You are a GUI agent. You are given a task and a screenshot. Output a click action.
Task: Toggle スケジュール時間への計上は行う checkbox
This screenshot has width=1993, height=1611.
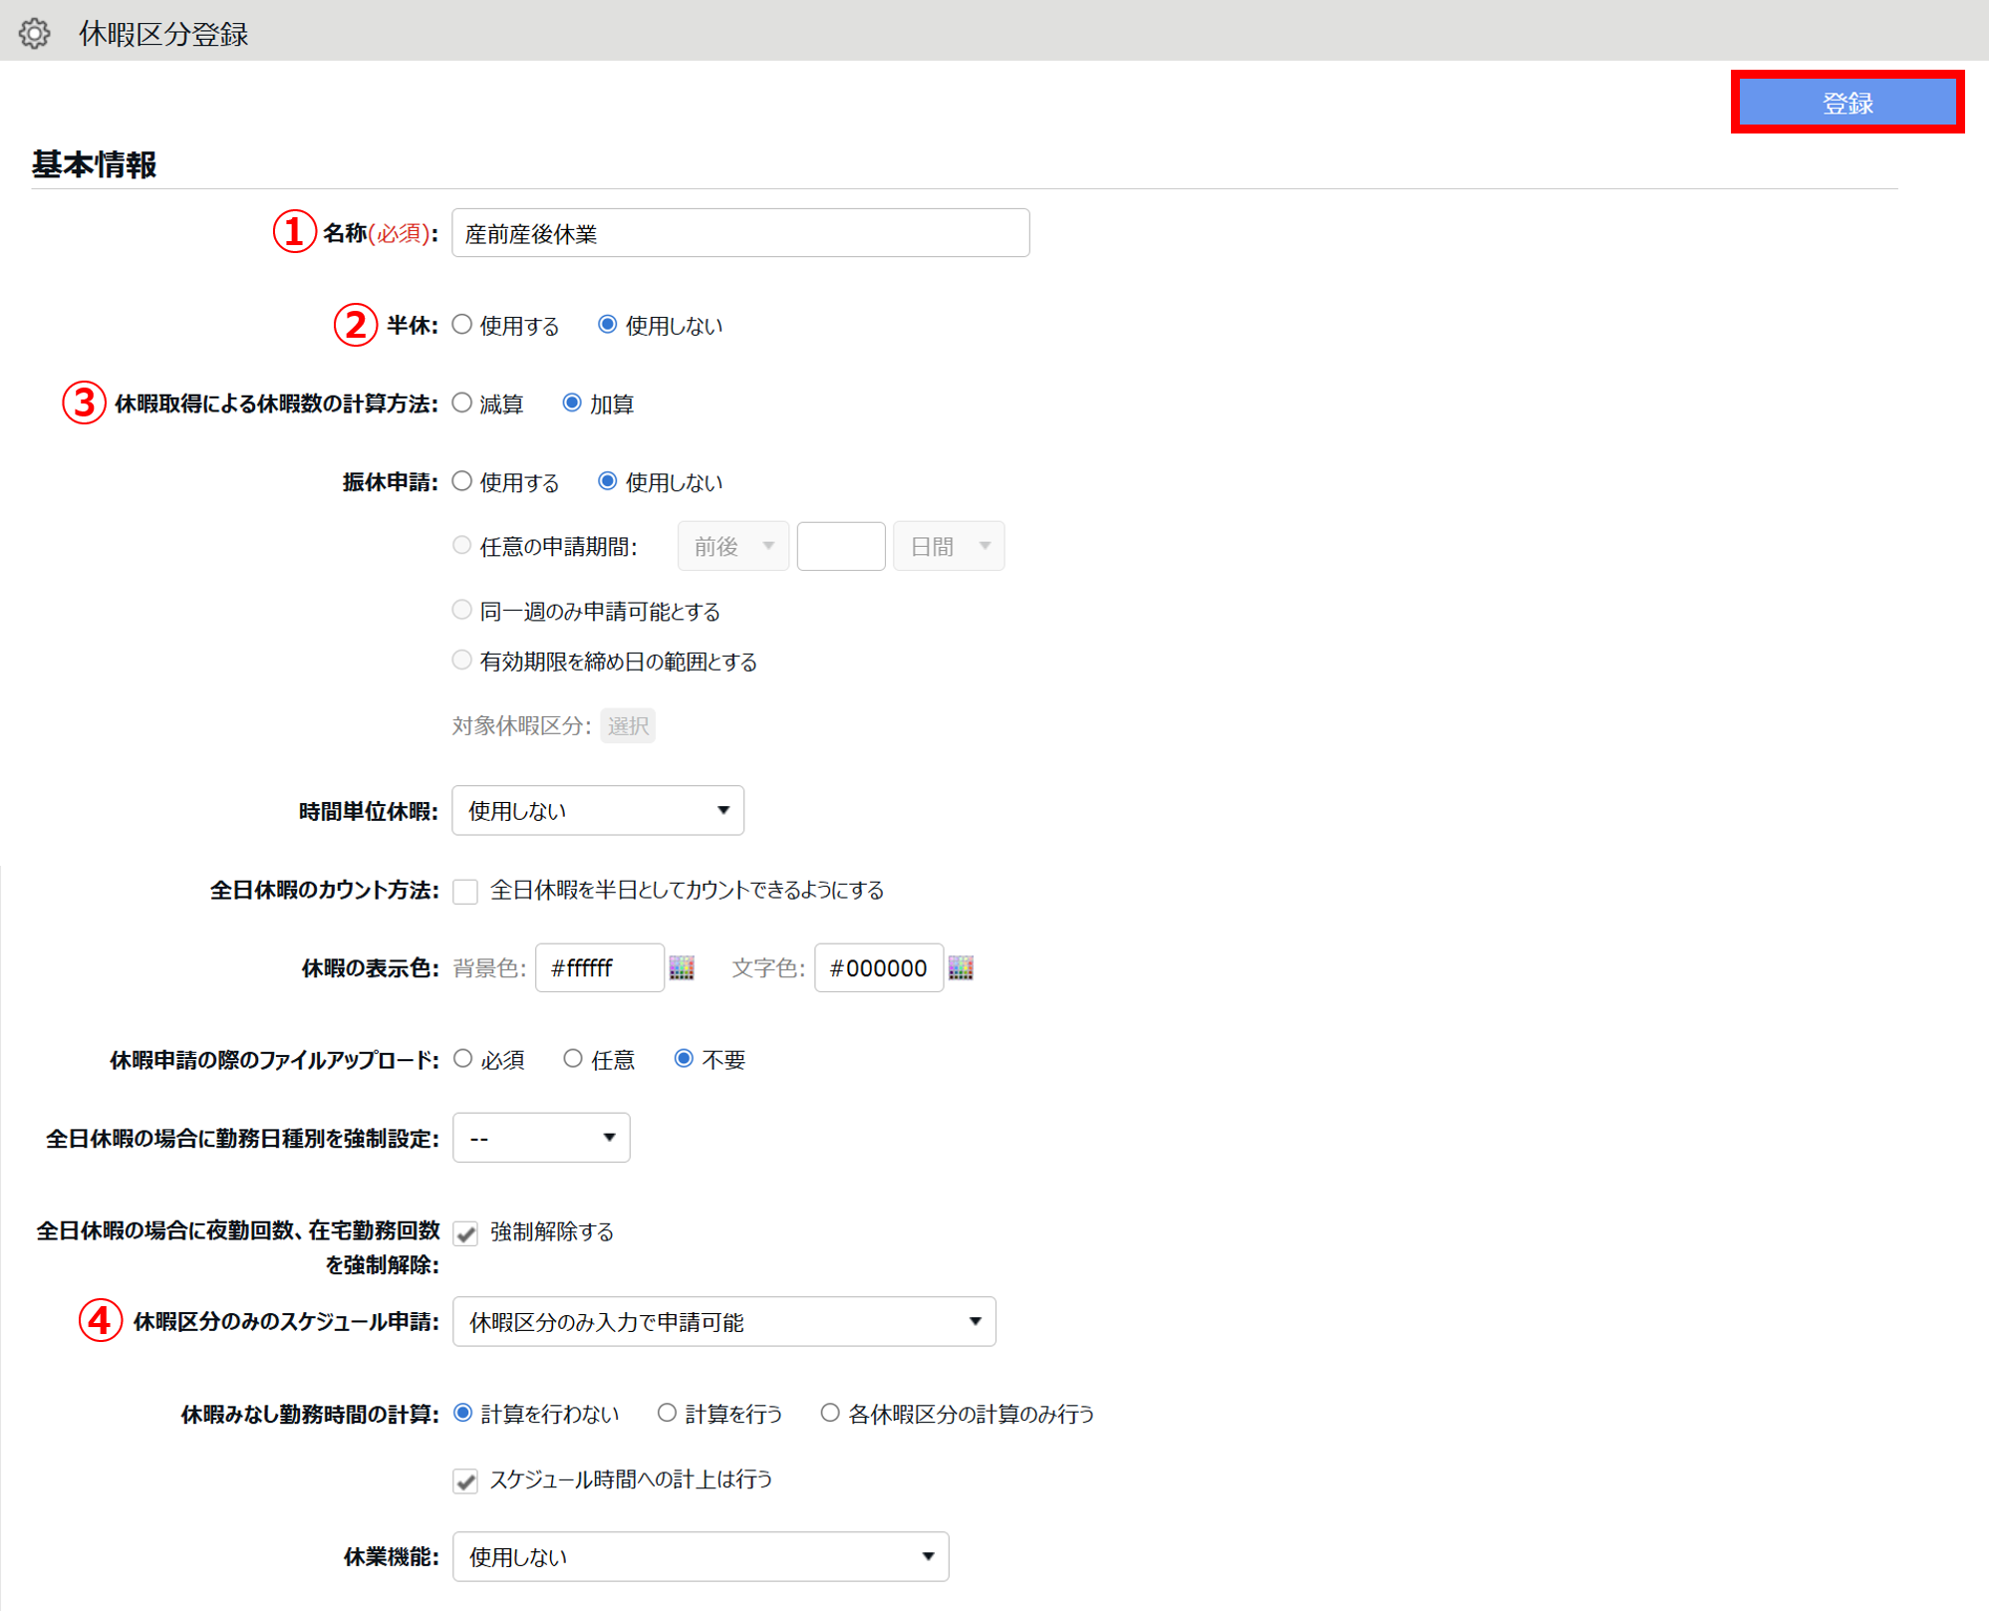(x=465, y=1480)
